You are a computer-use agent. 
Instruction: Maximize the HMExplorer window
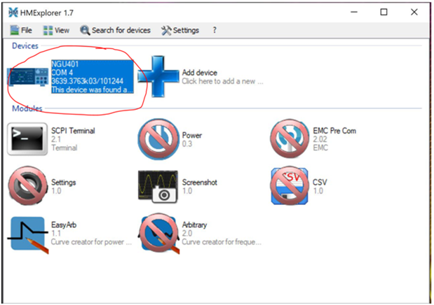(384, 12)
